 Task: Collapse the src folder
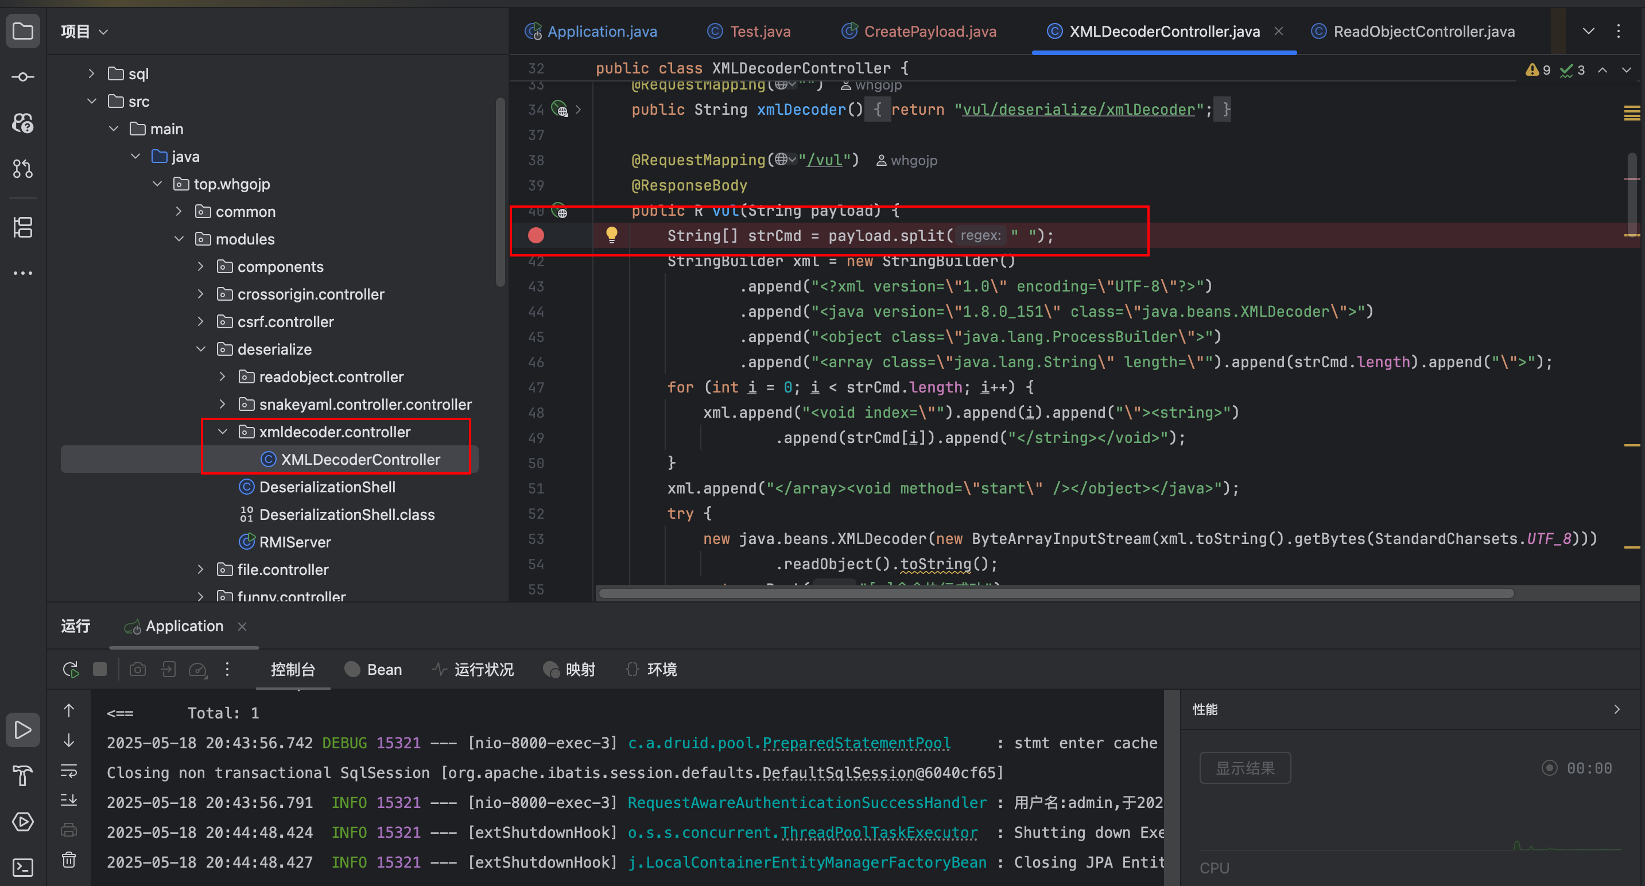91,101
